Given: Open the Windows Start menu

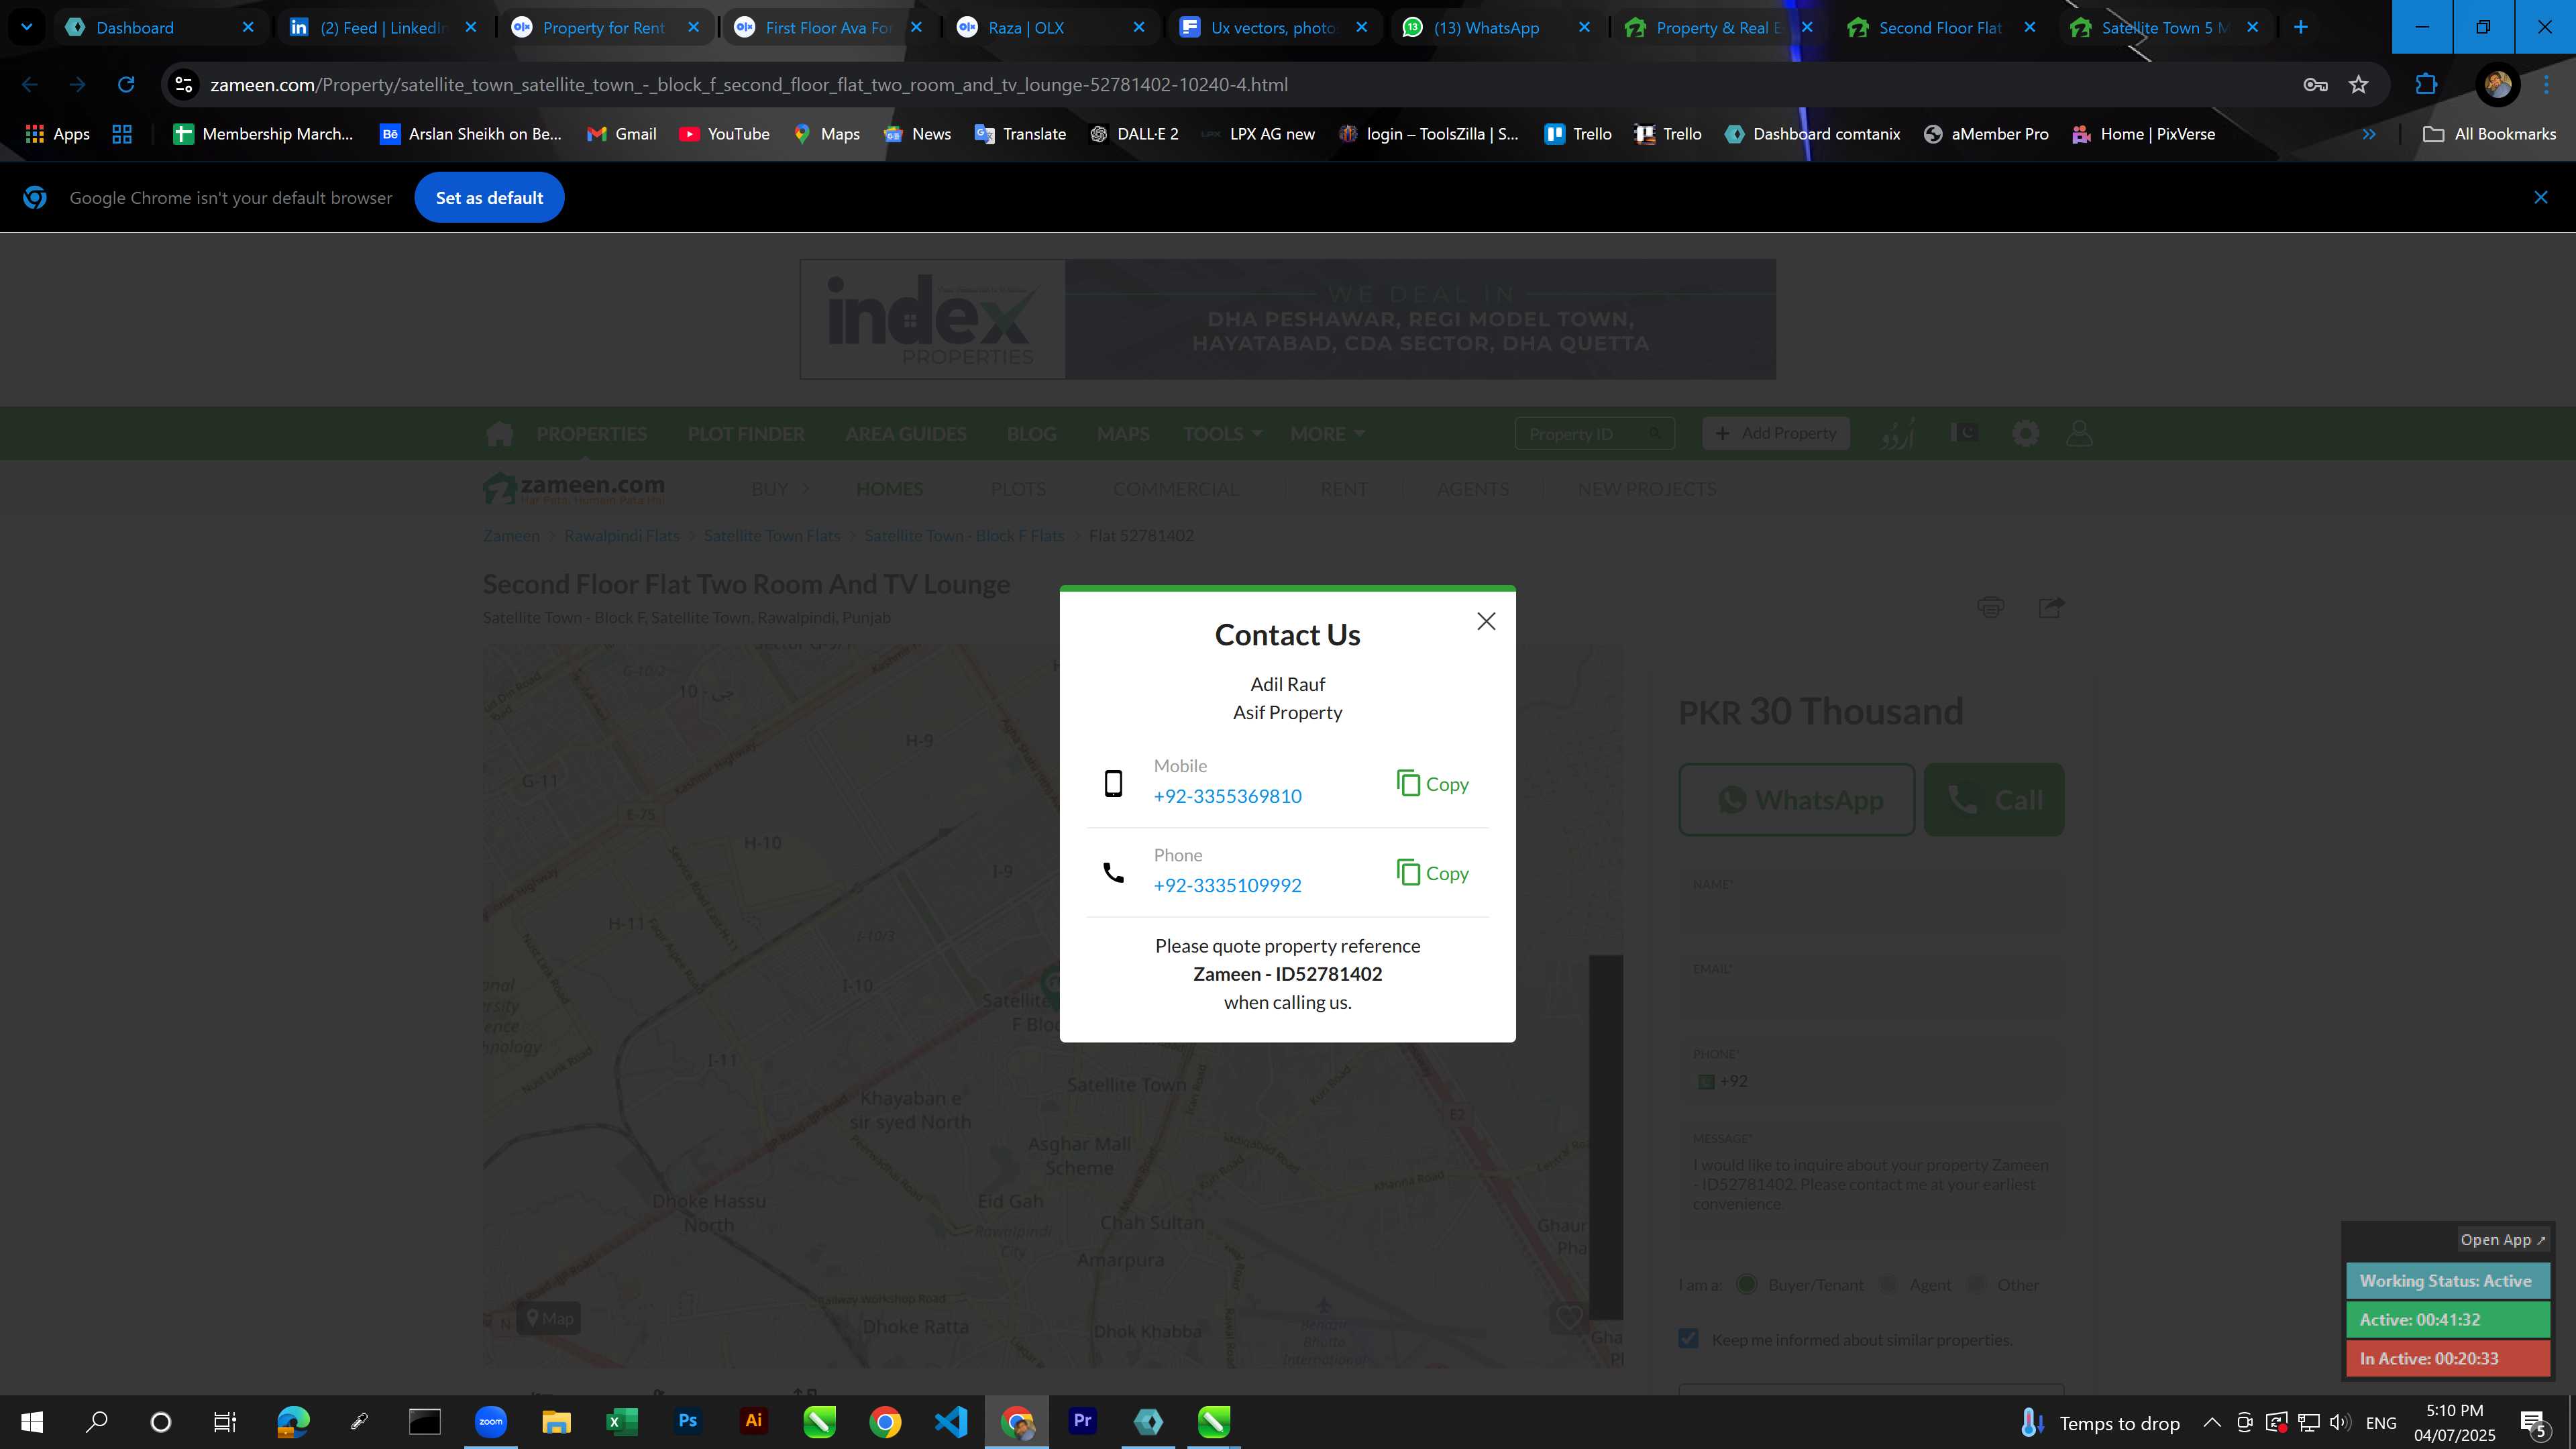Looking at the screenshot, I should pos(32,1422).
